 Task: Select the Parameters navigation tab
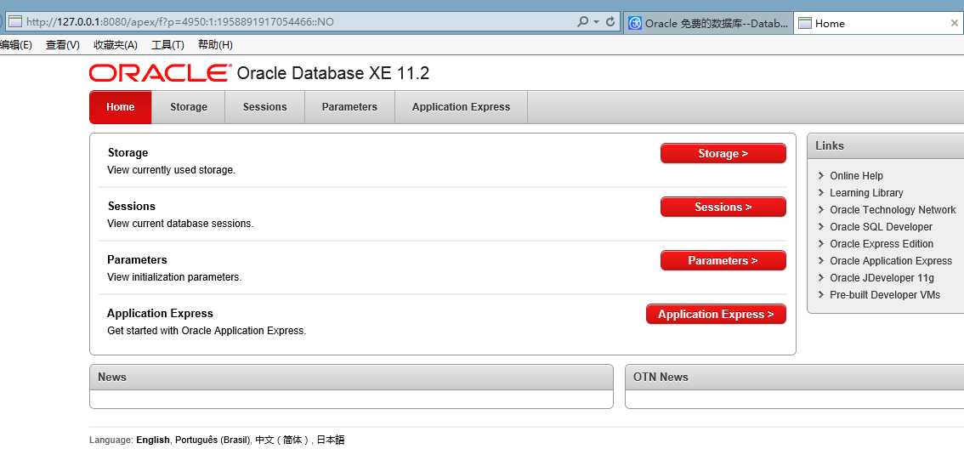[x=349, y=107]
